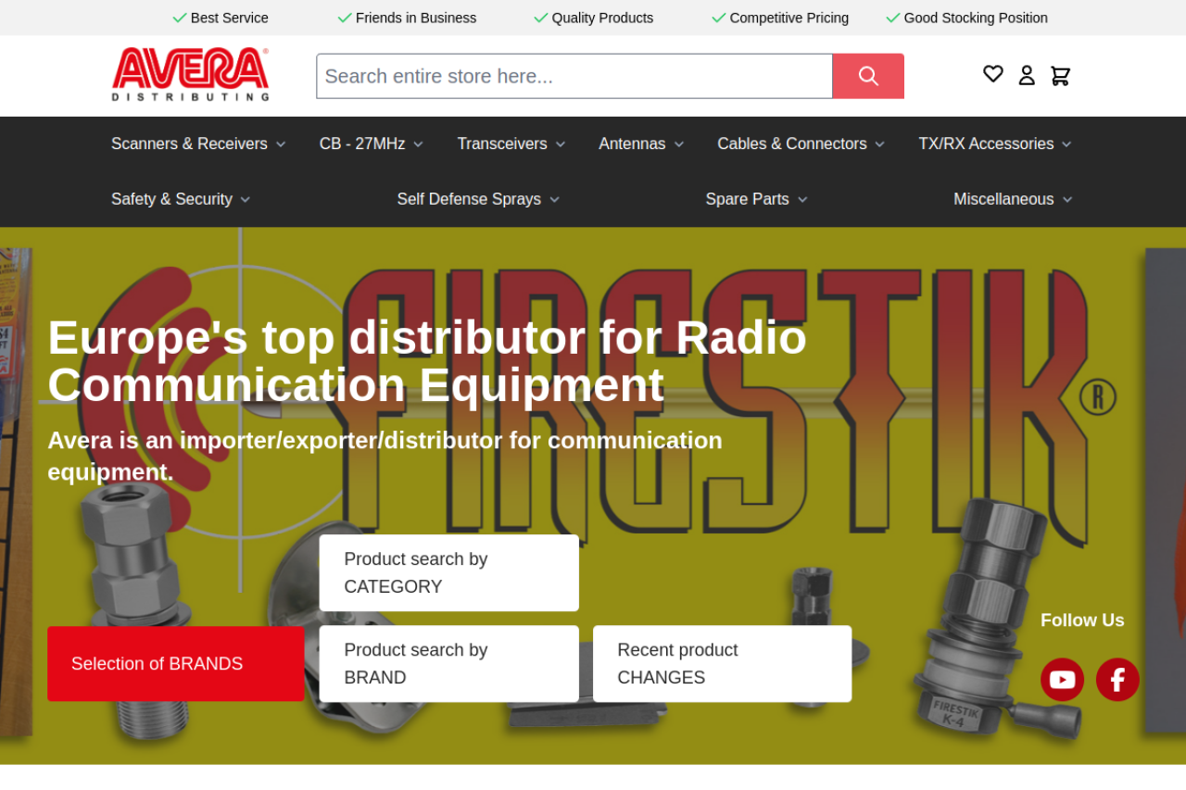Click the Selection of BRANDS button
Screen dimensions: 1186x790
(x=175, y=664)
